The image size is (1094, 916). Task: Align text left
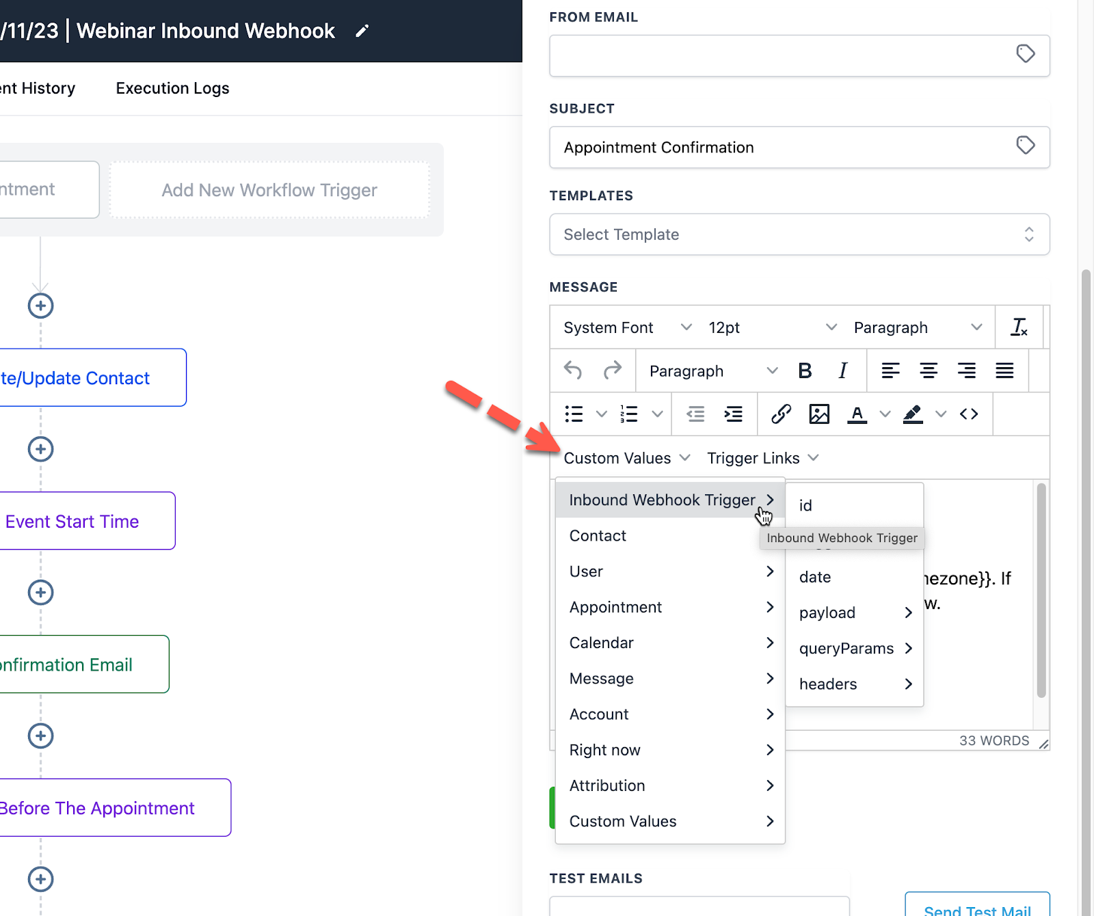(x=890, y=371)
